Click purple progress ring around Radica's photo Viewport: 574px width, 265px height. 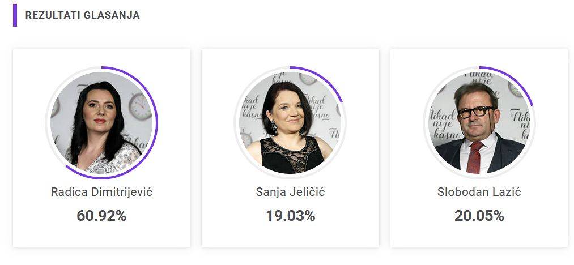(x=156, y=123)
